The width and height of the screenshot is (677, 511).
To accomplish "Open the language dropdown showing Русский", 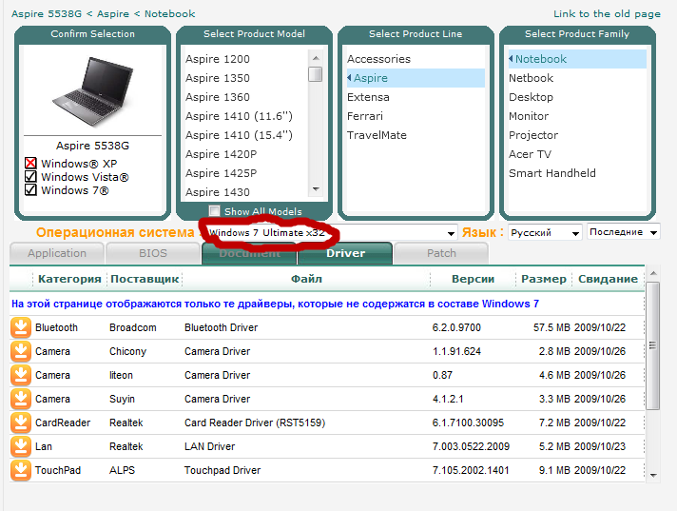I will tap(544, 233).
